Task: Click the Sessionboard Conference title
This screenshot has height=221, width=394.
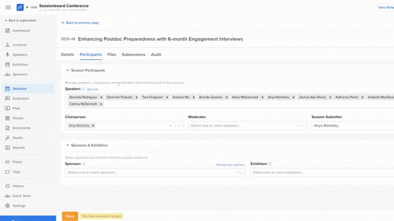Action: click(64, 6)
